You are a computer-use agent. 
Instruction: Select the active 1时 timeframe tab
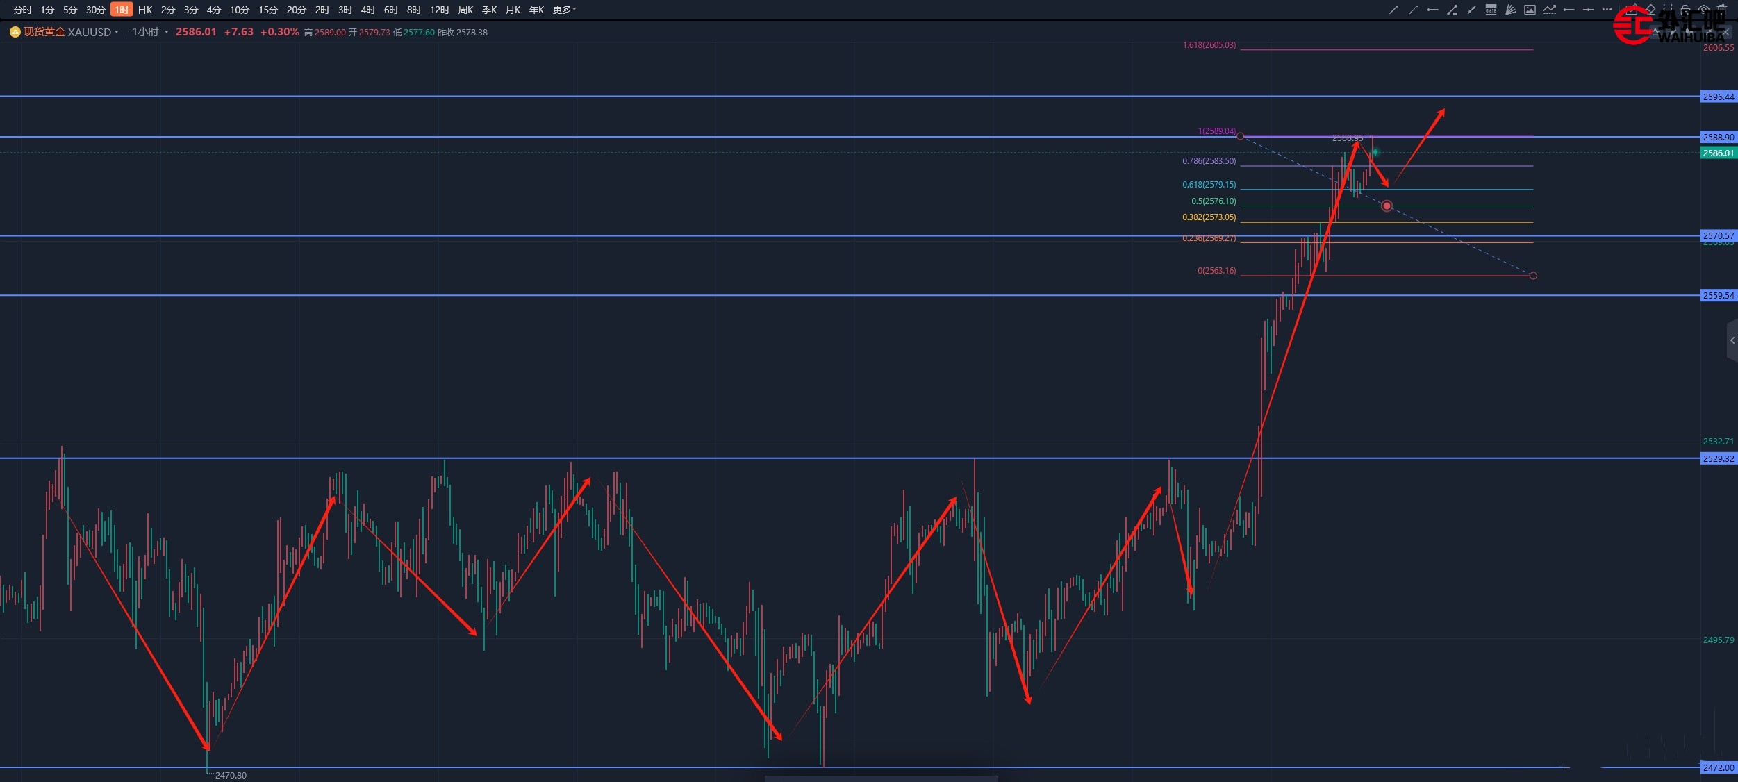(x=122, y=10)
